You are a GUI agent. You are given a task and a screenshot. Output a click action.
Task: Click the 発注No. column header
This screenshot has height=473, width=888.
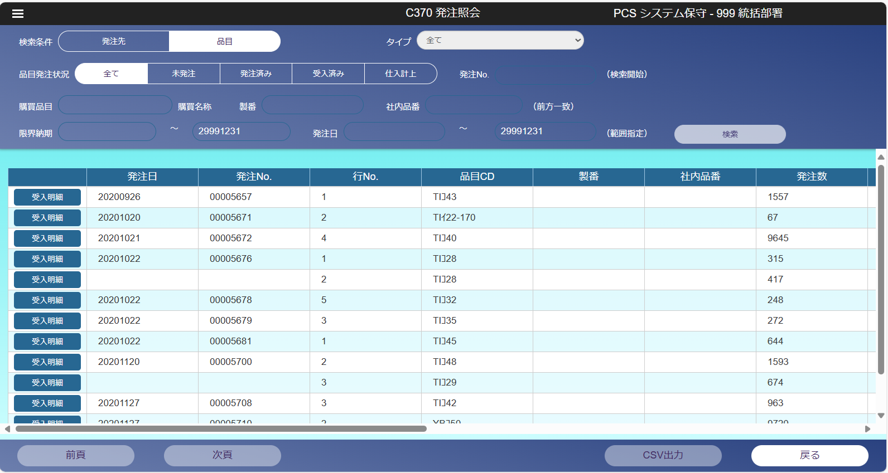254,177
